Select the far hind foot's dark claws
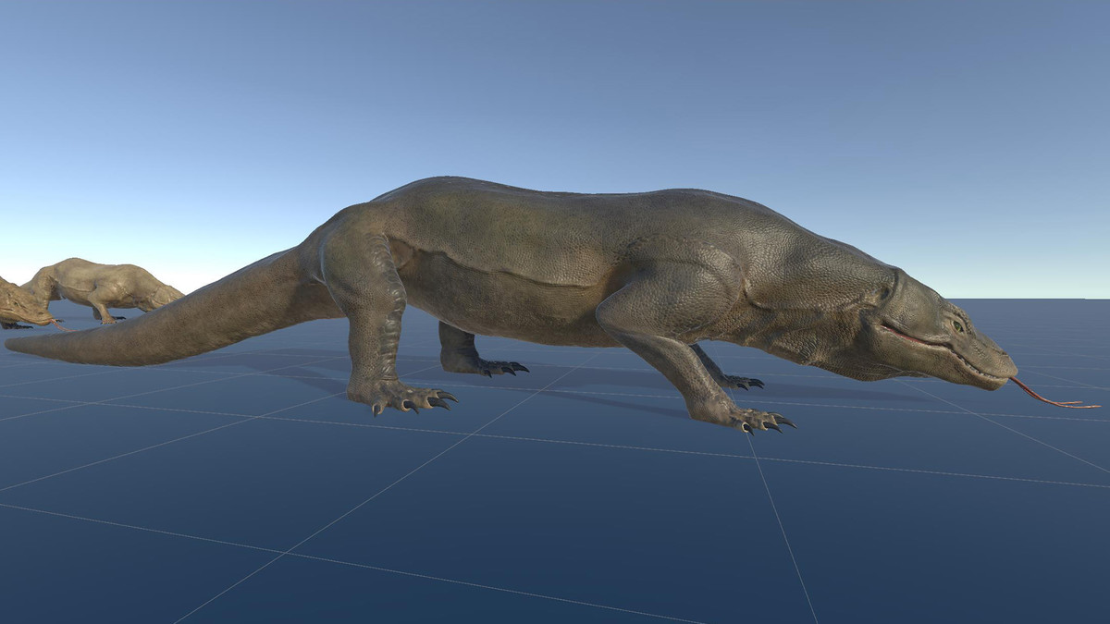Image resolution: width=1110 pixels, height=624 pixels. coord(502,368)
